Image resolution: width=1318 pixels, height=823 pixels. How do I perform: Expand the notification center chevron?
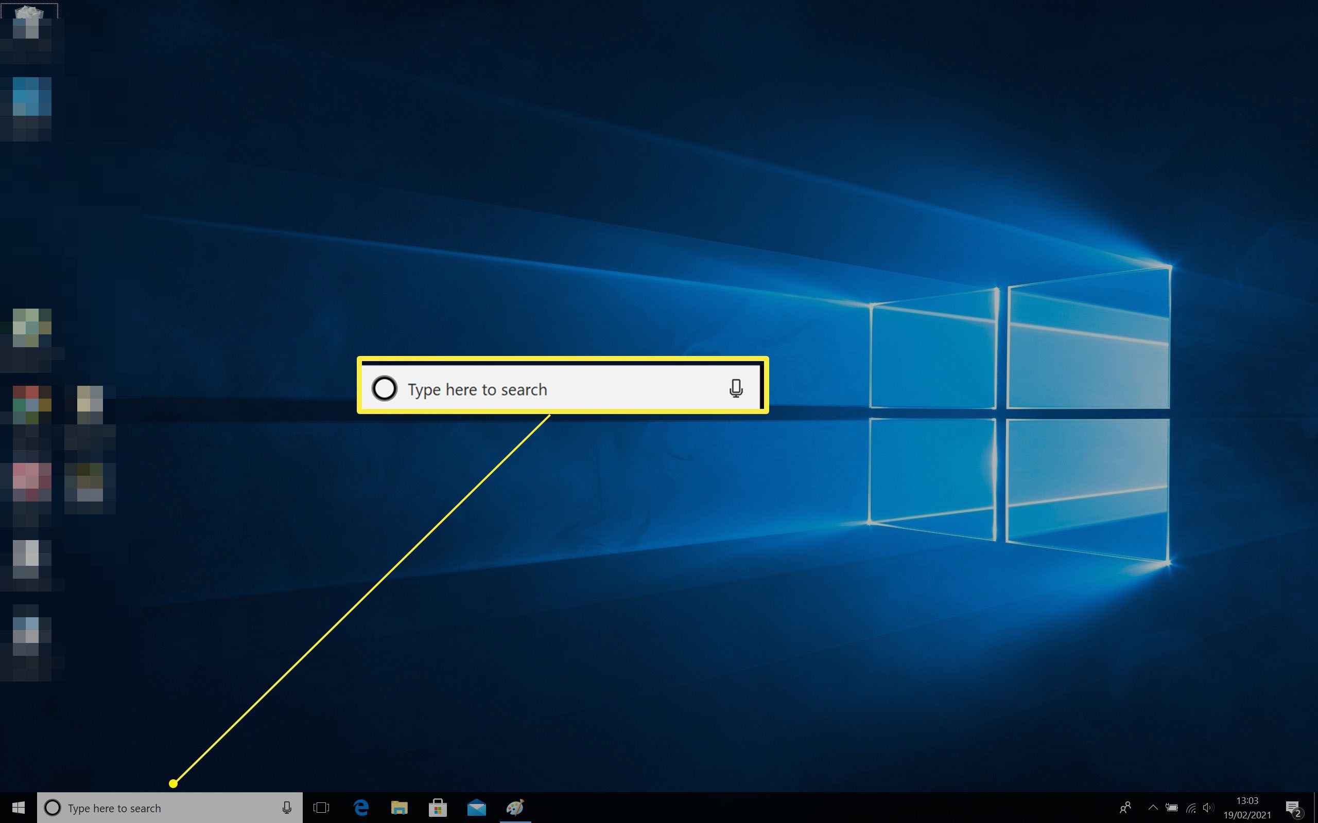point(1151,808)
